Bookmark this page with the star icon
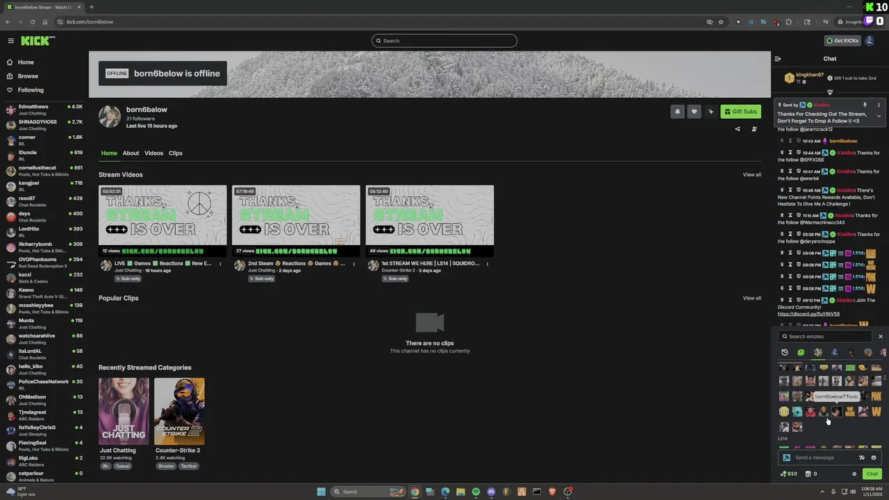The height and width of the screenshot is (500, 889). [x=721, y=22]
